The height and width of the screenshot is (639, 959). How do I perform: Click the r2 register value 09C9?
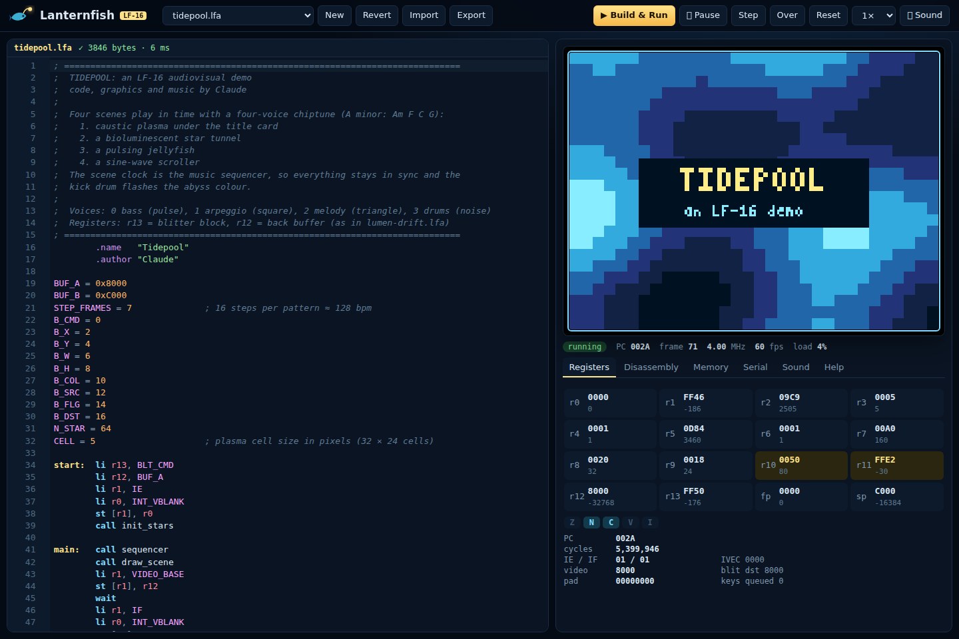[789, 397]
